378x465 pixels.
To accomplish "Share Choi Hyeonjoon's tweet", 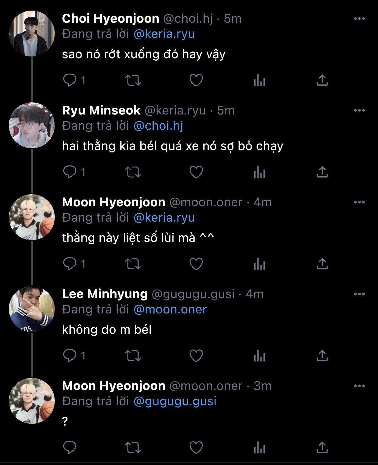I will point(322,80).
